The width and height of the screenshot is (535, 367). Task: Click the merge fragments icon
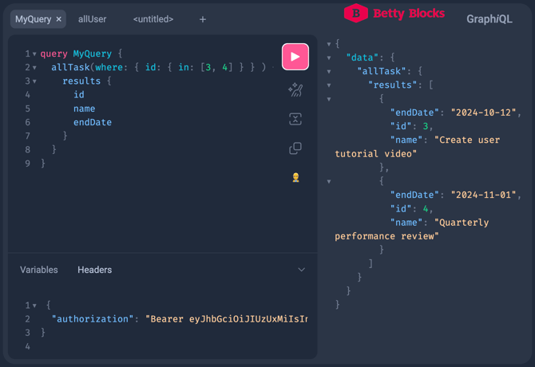click(295, 119)
